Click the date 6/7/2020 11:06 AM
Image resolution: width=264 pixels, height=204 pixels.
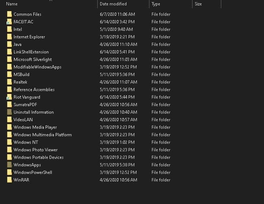click(x=117, y=14)
